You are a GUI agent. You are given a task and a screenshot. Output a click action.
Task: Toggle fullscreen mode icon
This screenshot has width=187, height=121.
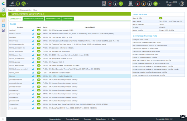183,117
